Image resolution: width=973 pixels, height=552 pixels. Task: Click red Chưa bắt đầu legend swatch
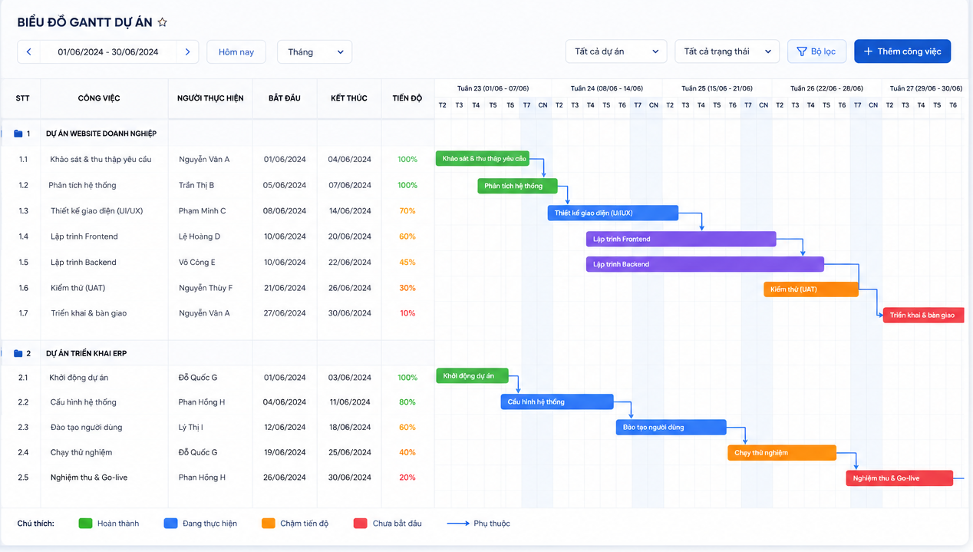tap(361, 524)
